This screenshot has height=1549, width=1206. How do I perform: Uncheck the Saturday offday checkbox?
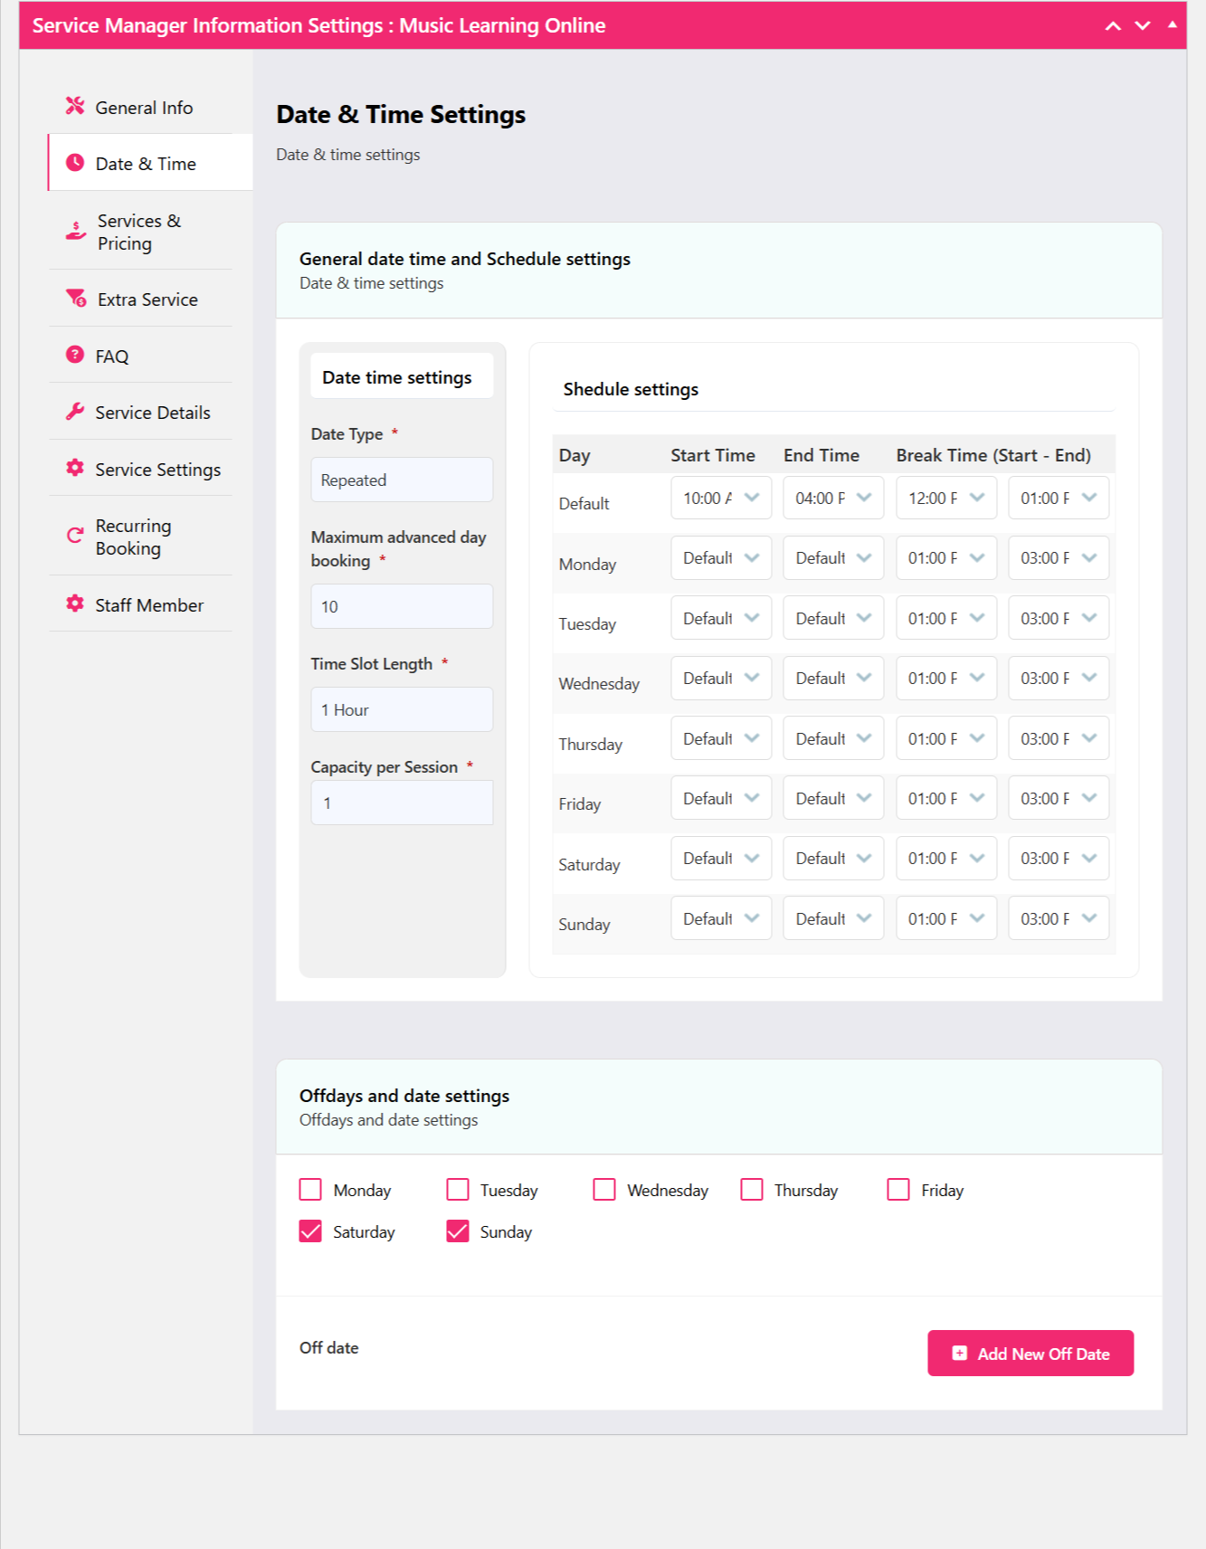pyautogui.click(x=310, y=1231)
